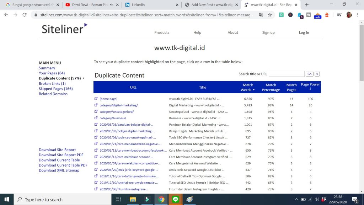Open File Explorer from the taskbar
364x205 pixels.
click(133, 200)
